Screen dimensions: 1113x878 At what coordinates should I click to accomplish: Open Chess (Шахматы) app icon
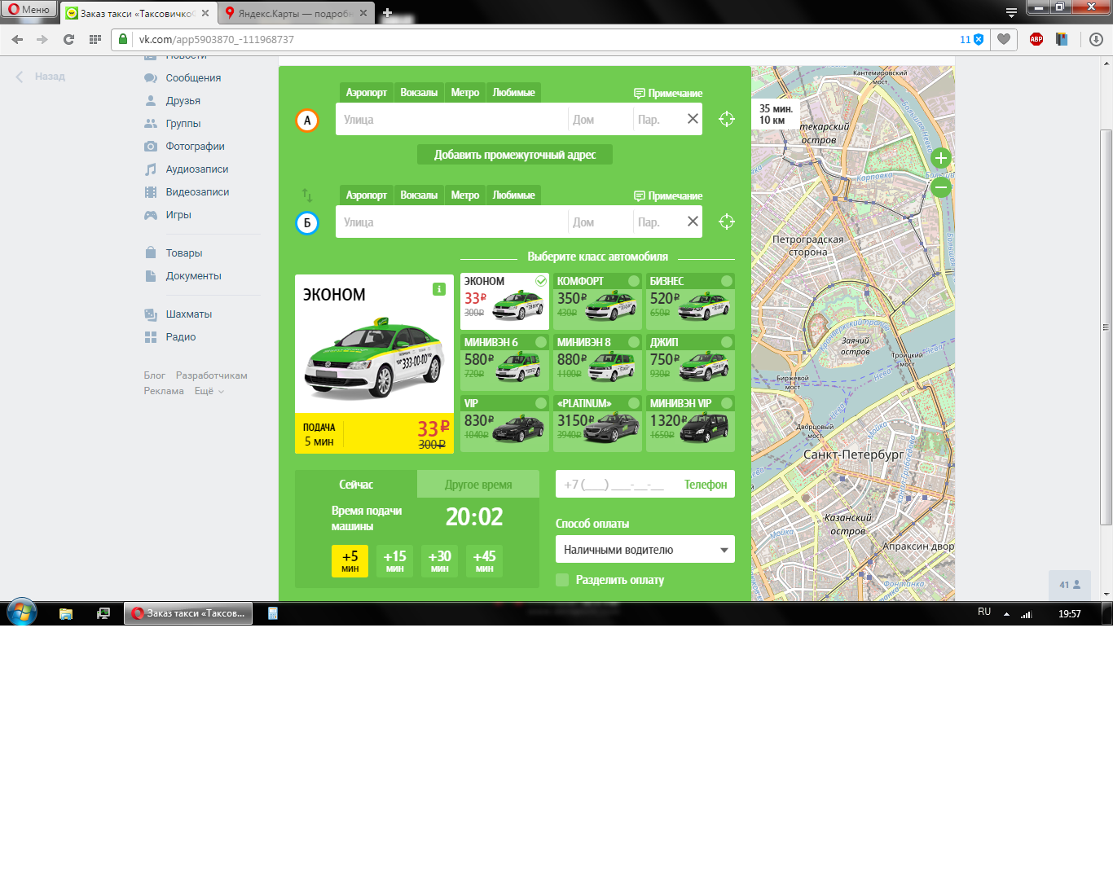point(151,314)
